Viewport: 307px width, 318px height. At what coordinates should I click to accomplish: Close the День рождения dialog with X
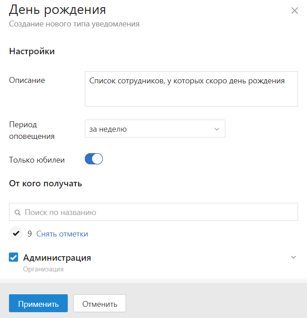coord(294,11)
